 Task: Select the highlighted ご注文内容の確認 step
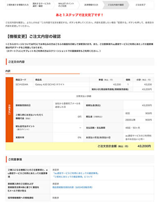116,5
